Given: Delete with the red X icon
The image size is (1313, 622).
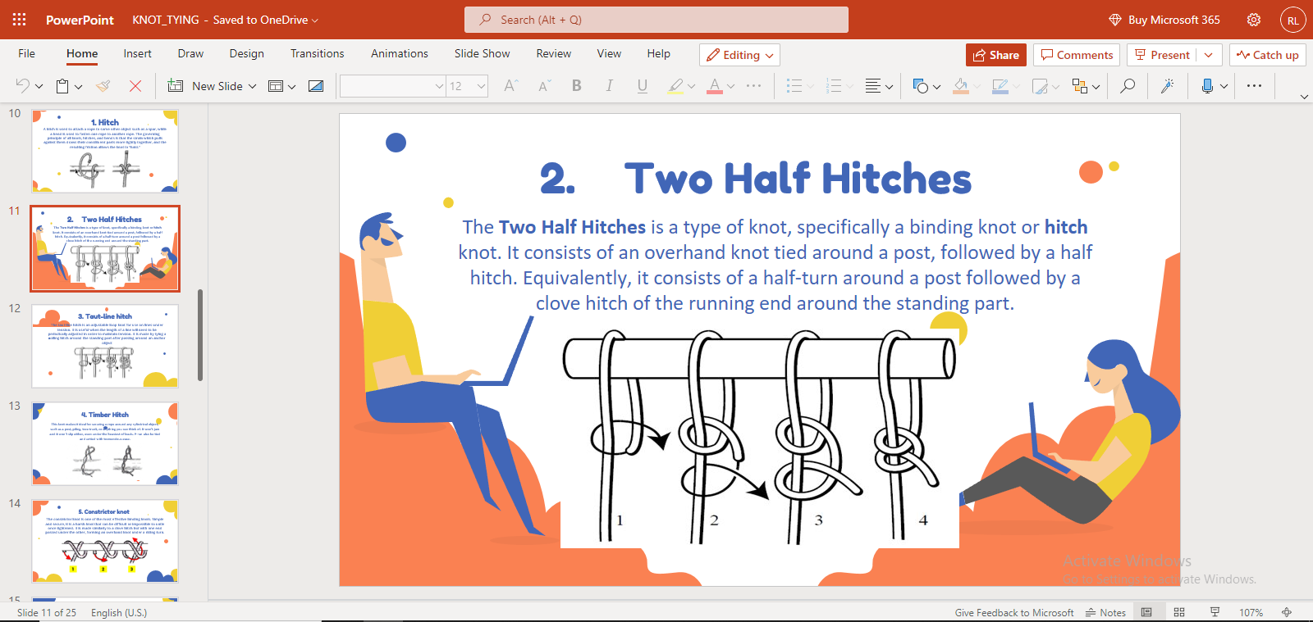Looking at the screenshot, I should (x=135, y=86).
